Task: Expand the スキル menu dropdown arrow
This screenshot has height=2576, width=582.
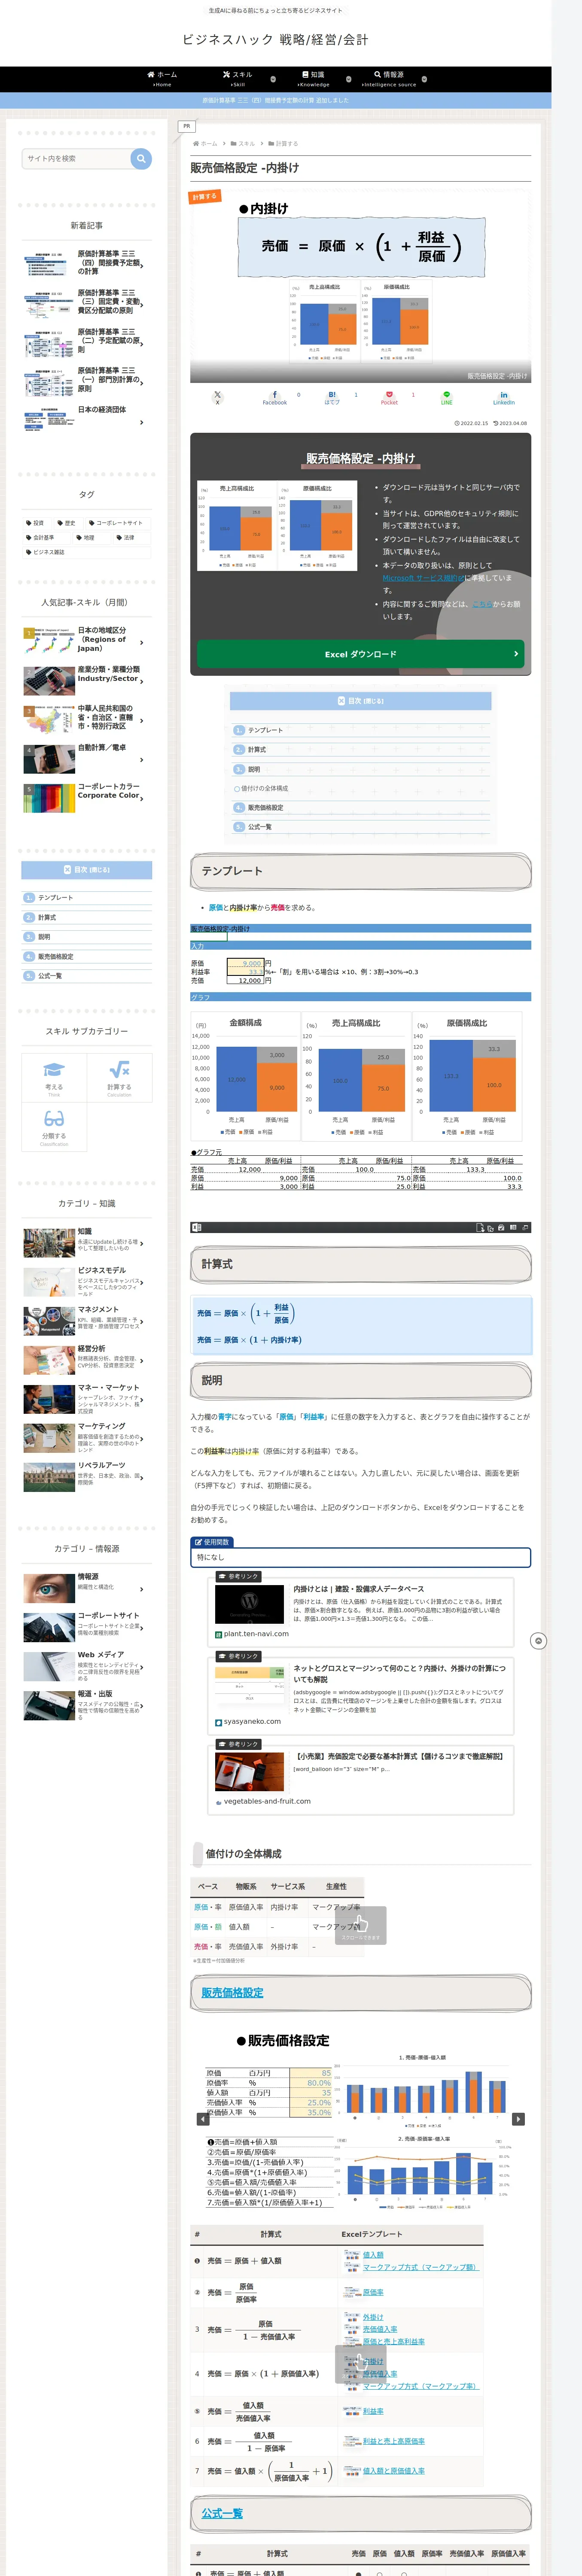Action: click(273, 79)
